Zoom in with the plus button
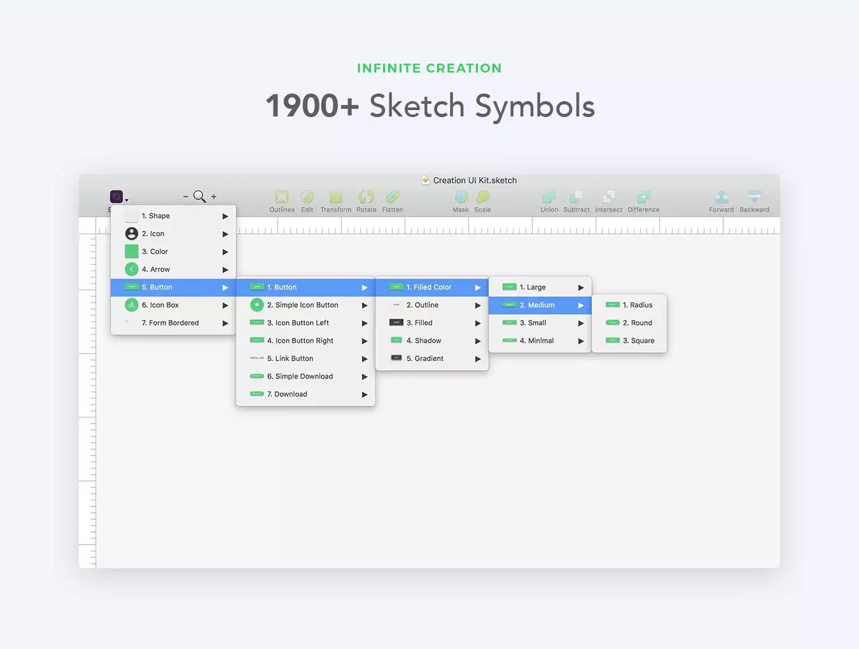The width and height of the screenshot is (859, 649). tap(214, 197)
